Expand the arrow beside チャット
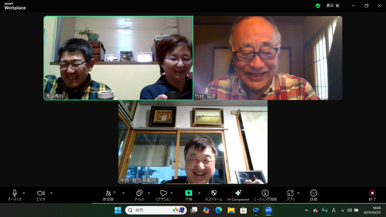The height and width of the screenshot is (217, 386). (149, 193)
